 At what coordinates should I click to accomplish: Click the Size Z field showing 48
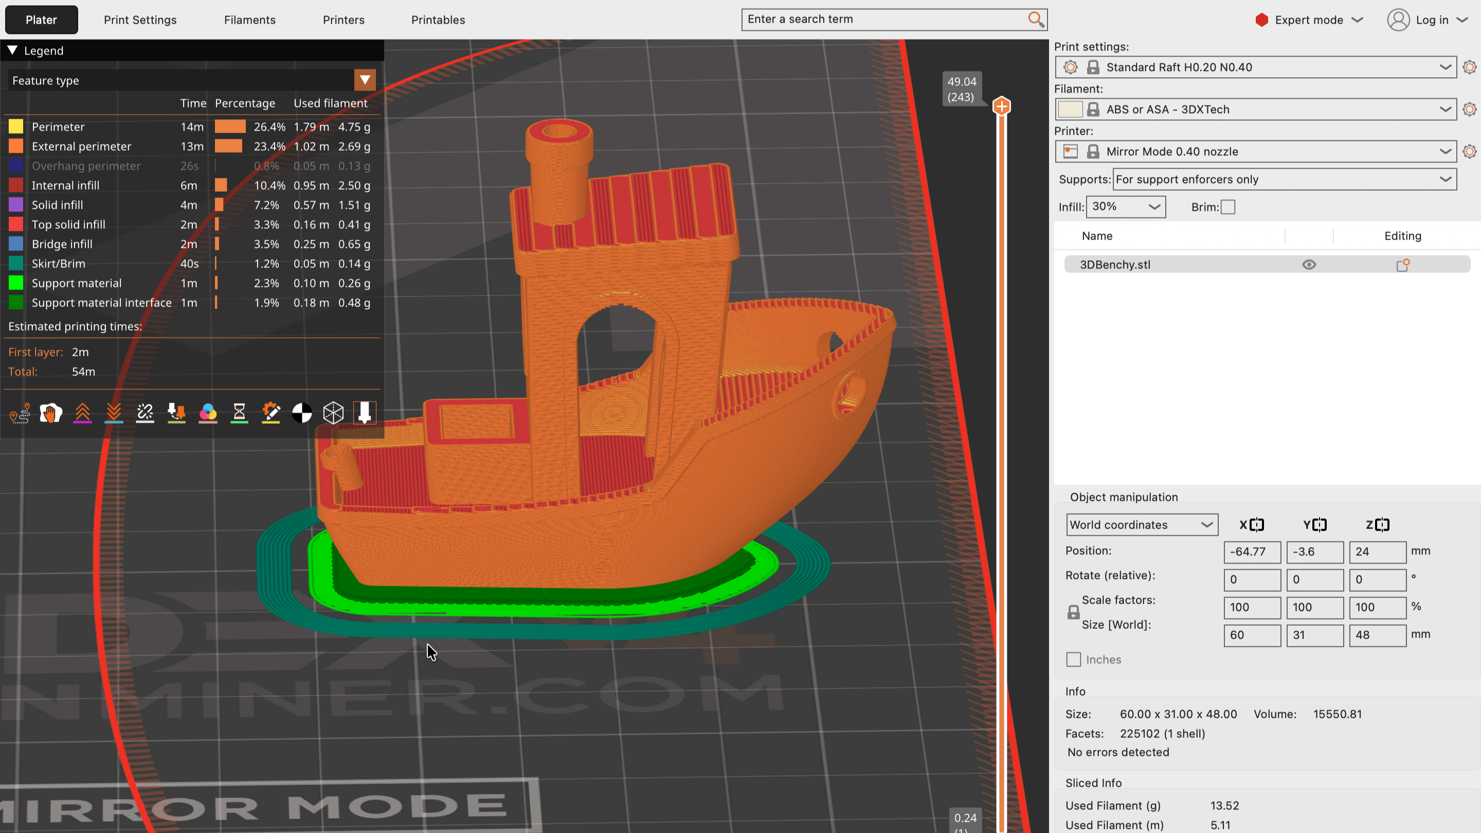(x=1378, y=636)
